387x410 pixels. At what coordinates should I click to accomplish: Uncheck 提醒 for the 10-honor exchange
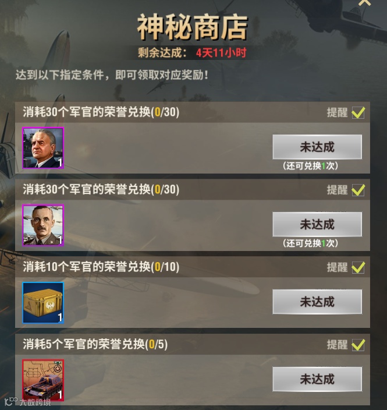(x=358, y=267)
